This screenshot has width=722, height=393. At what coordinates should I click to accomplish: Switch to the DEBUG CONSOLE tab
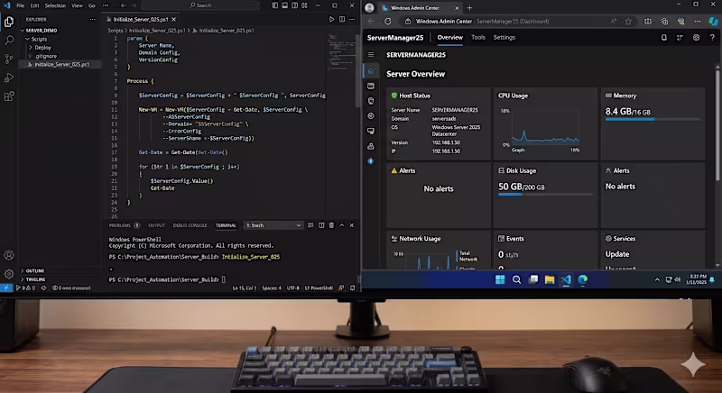tap(190, 225)
